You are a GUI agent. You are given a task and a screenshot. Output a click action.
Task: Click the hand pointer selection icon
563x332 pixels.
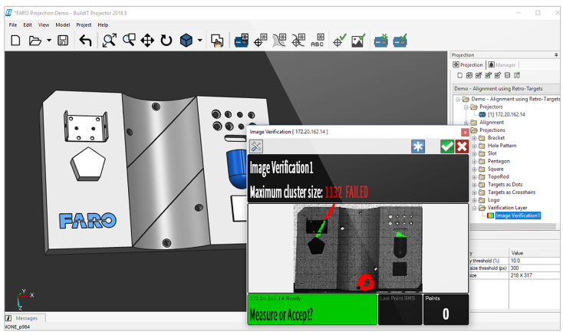click(x=217, y=41)
